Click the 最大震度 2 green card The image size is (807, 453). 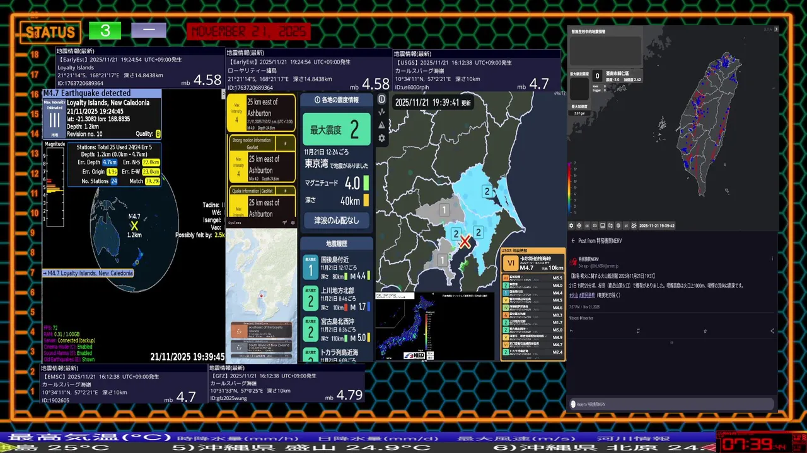pyautogui.click(x=337, y=130)
